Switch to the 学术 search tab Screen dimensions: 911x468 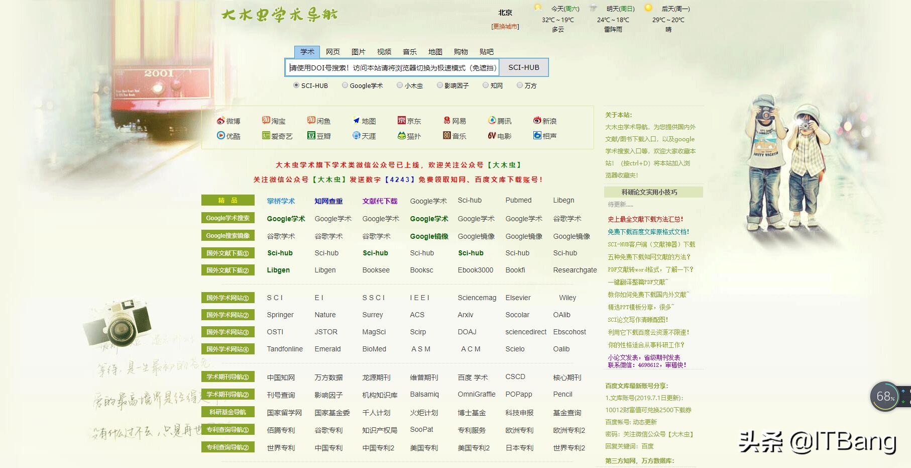[307, 52]
